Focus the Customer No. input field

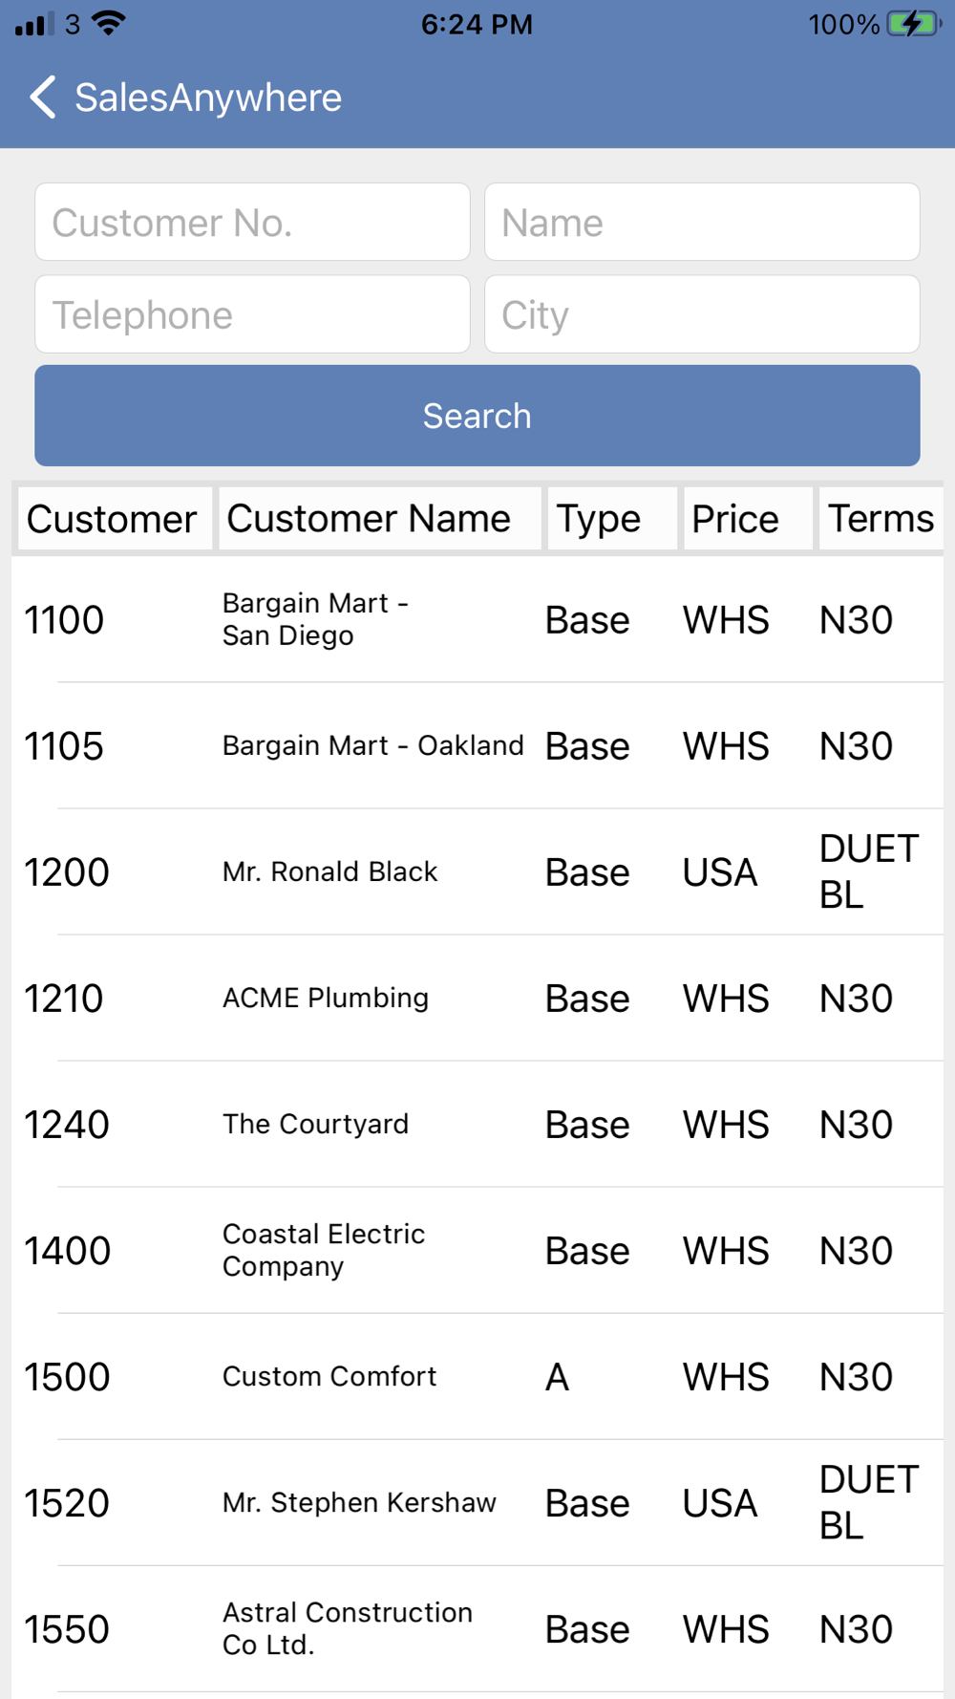pyautogui.click(x=252, y=222)
